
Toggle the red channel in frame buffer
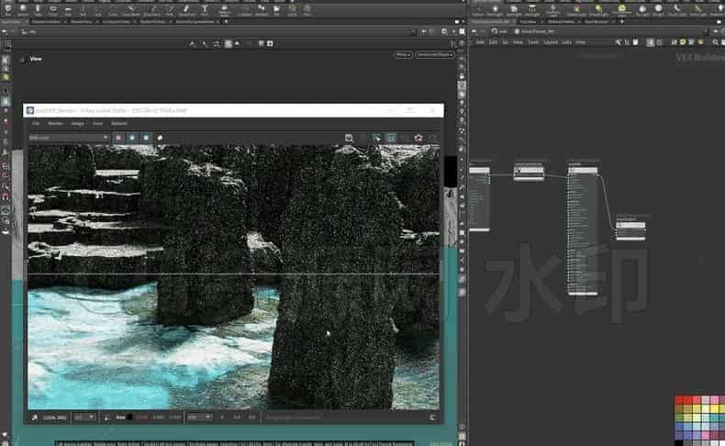(118, 138)
